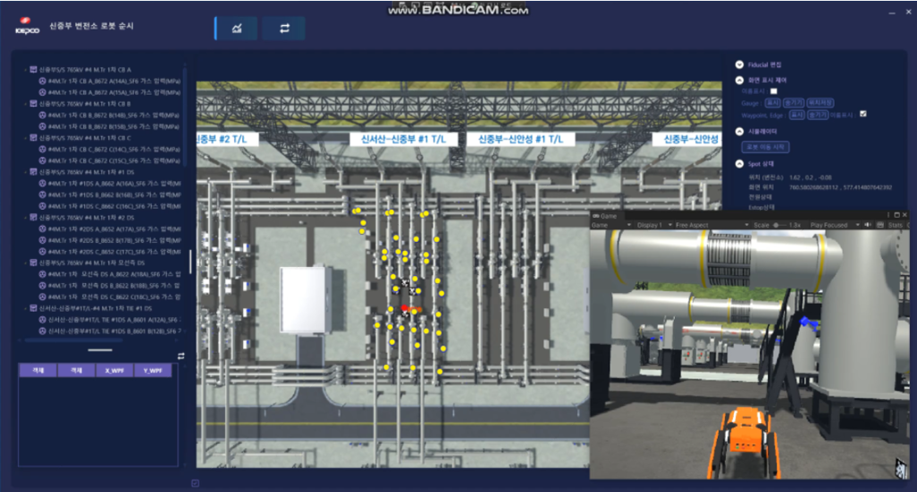Click the refresh icon above the X_WPF table
The width and height of the screenshot is (917, 492).
pos(181,355)
